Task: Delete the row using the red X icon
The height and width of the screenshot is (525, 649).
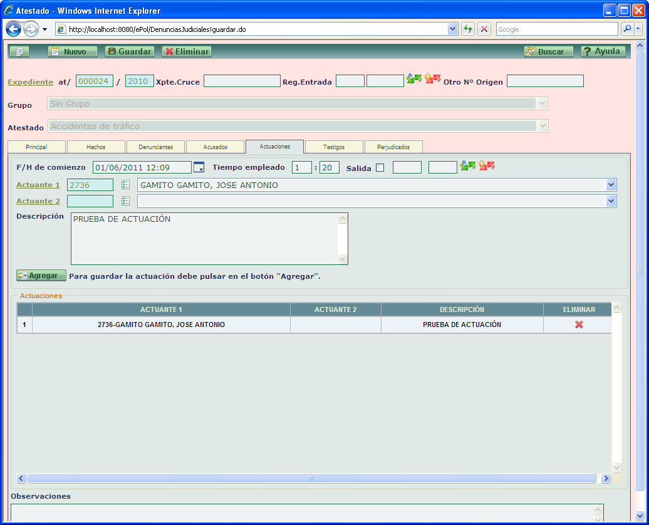Action: 579,325
